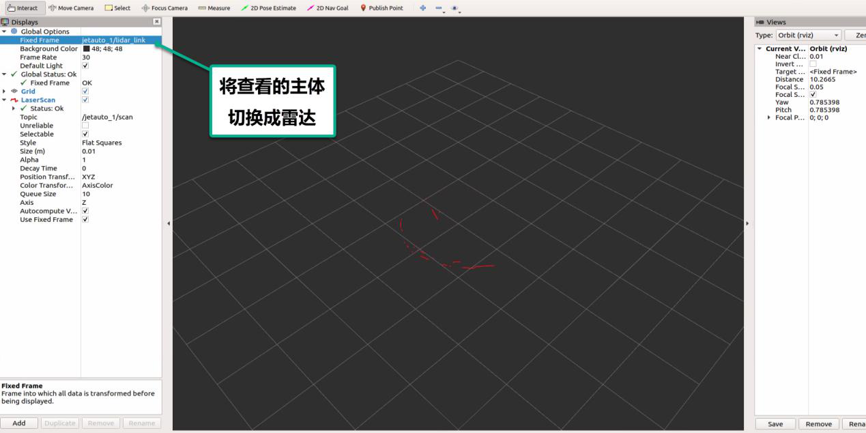Disable the LaserScan display checkbox
The image size is (866, 433).
(85, 100)
